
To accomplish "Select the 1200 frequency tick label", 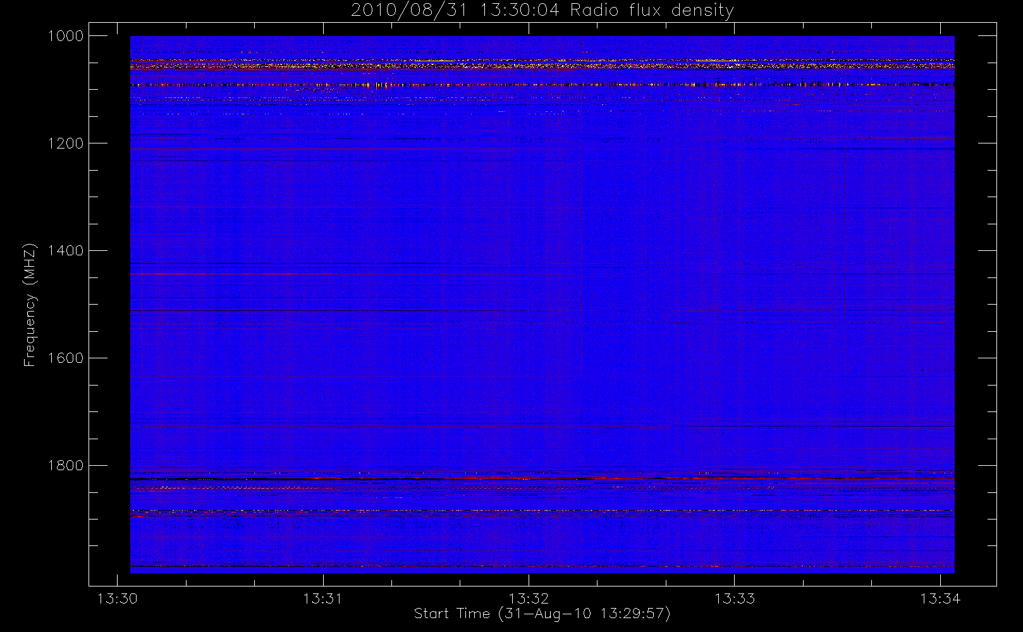I will pyautogui.click(x=66, y=143).
